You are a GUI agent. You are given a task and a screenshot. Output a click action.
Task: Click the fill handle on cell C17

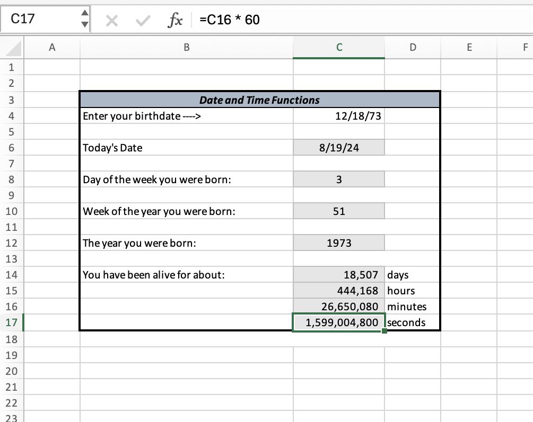385,330
